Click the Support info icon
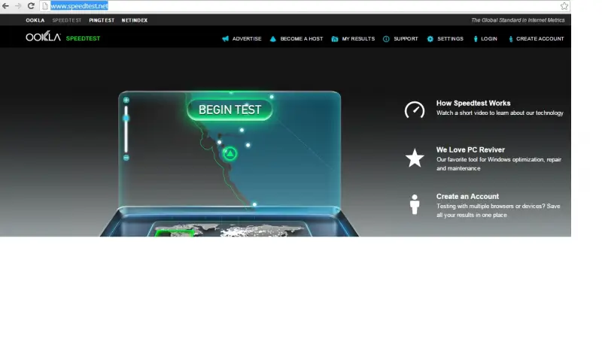 386,39
